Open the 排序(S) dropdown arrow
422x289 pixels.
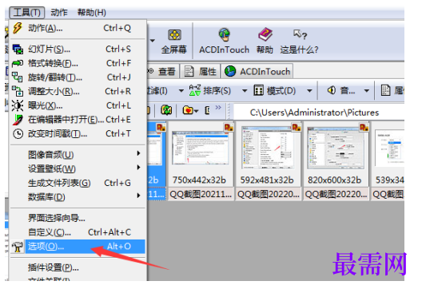click(245, 91)
